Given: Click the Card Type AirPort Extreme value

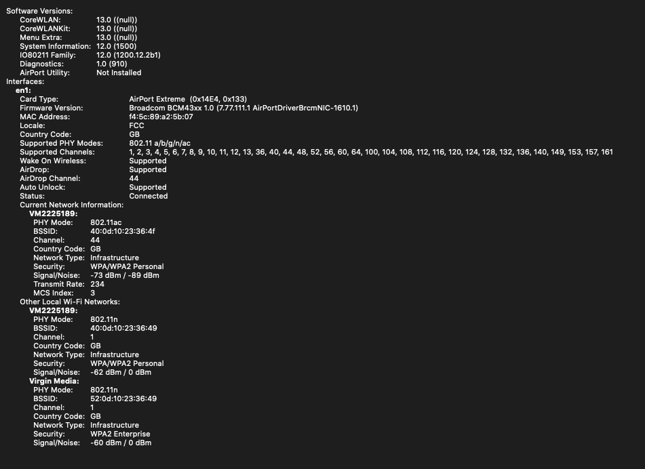Looking at the screenshot, I should (188, 99).
